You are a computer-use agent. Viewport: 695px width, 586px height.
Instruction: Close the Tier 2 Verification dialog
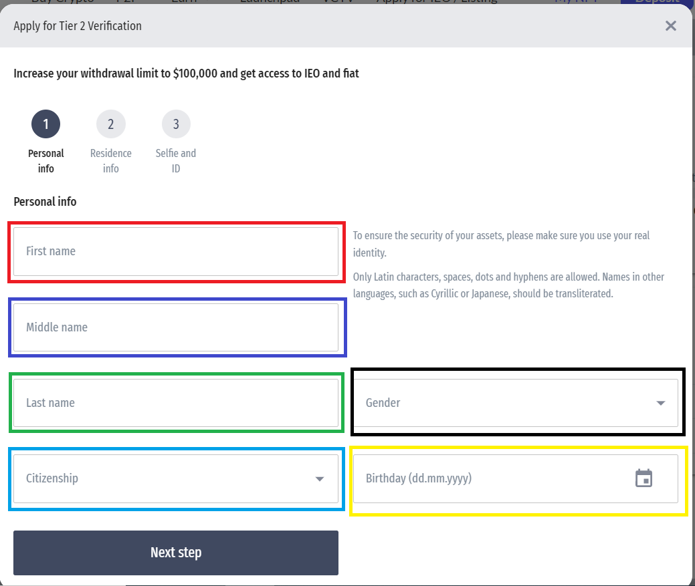pyautogui.click(x=670, y=26)
